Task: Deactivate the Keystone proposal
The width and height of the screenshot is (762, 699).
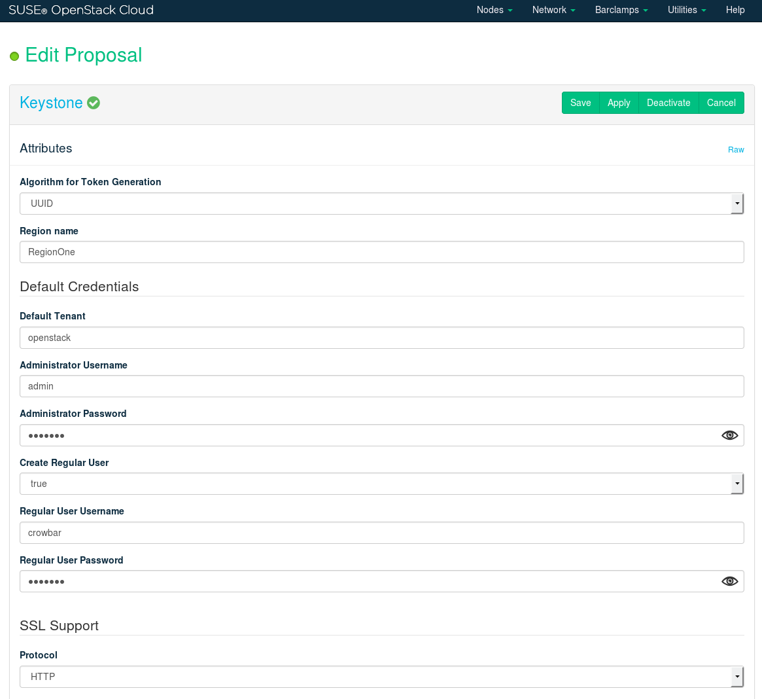Action: tap(668, 103)
